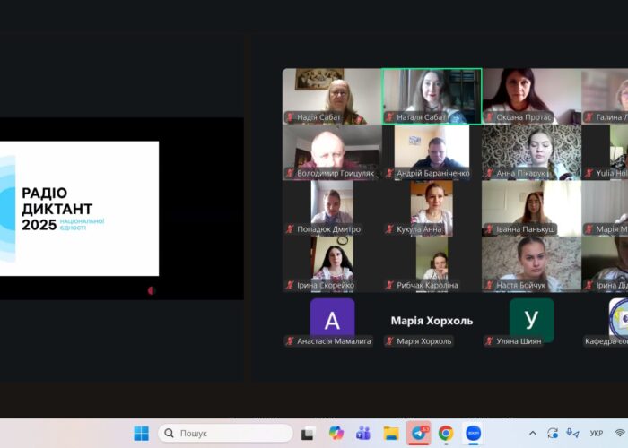Click muted mic icon beside Уляна Шиян
Viewport: 628px width, 448px height.
click(x=489, y=341)
